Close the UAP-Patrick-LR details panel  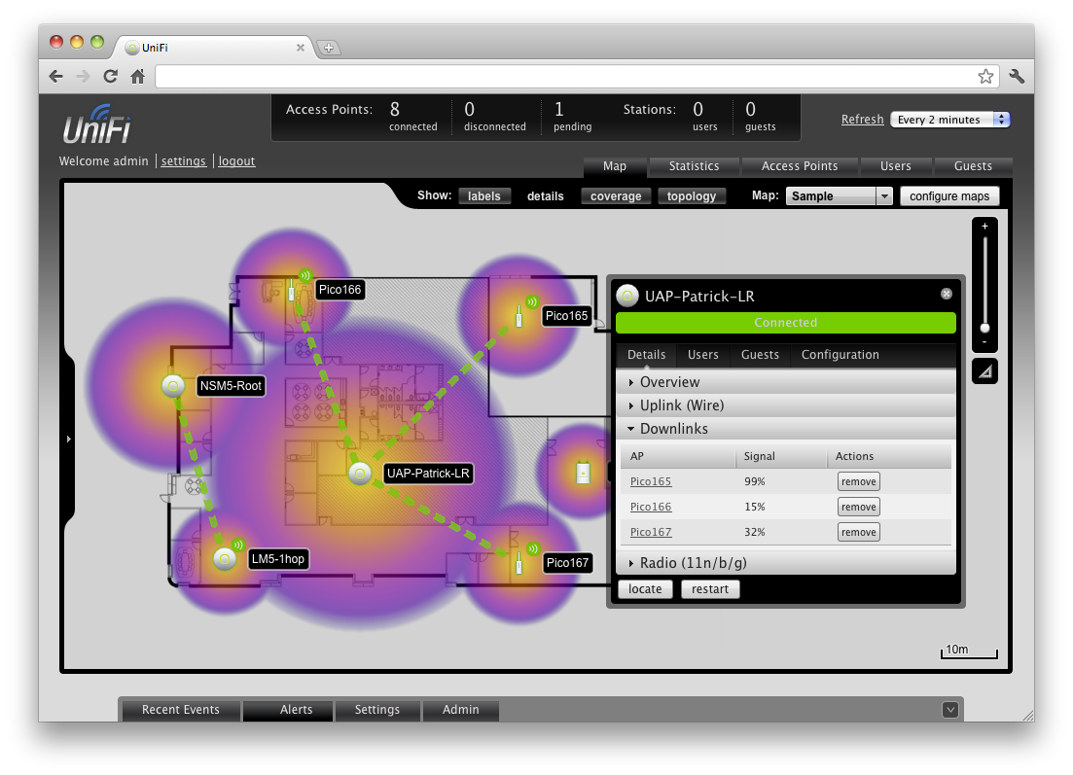(947, 294)
